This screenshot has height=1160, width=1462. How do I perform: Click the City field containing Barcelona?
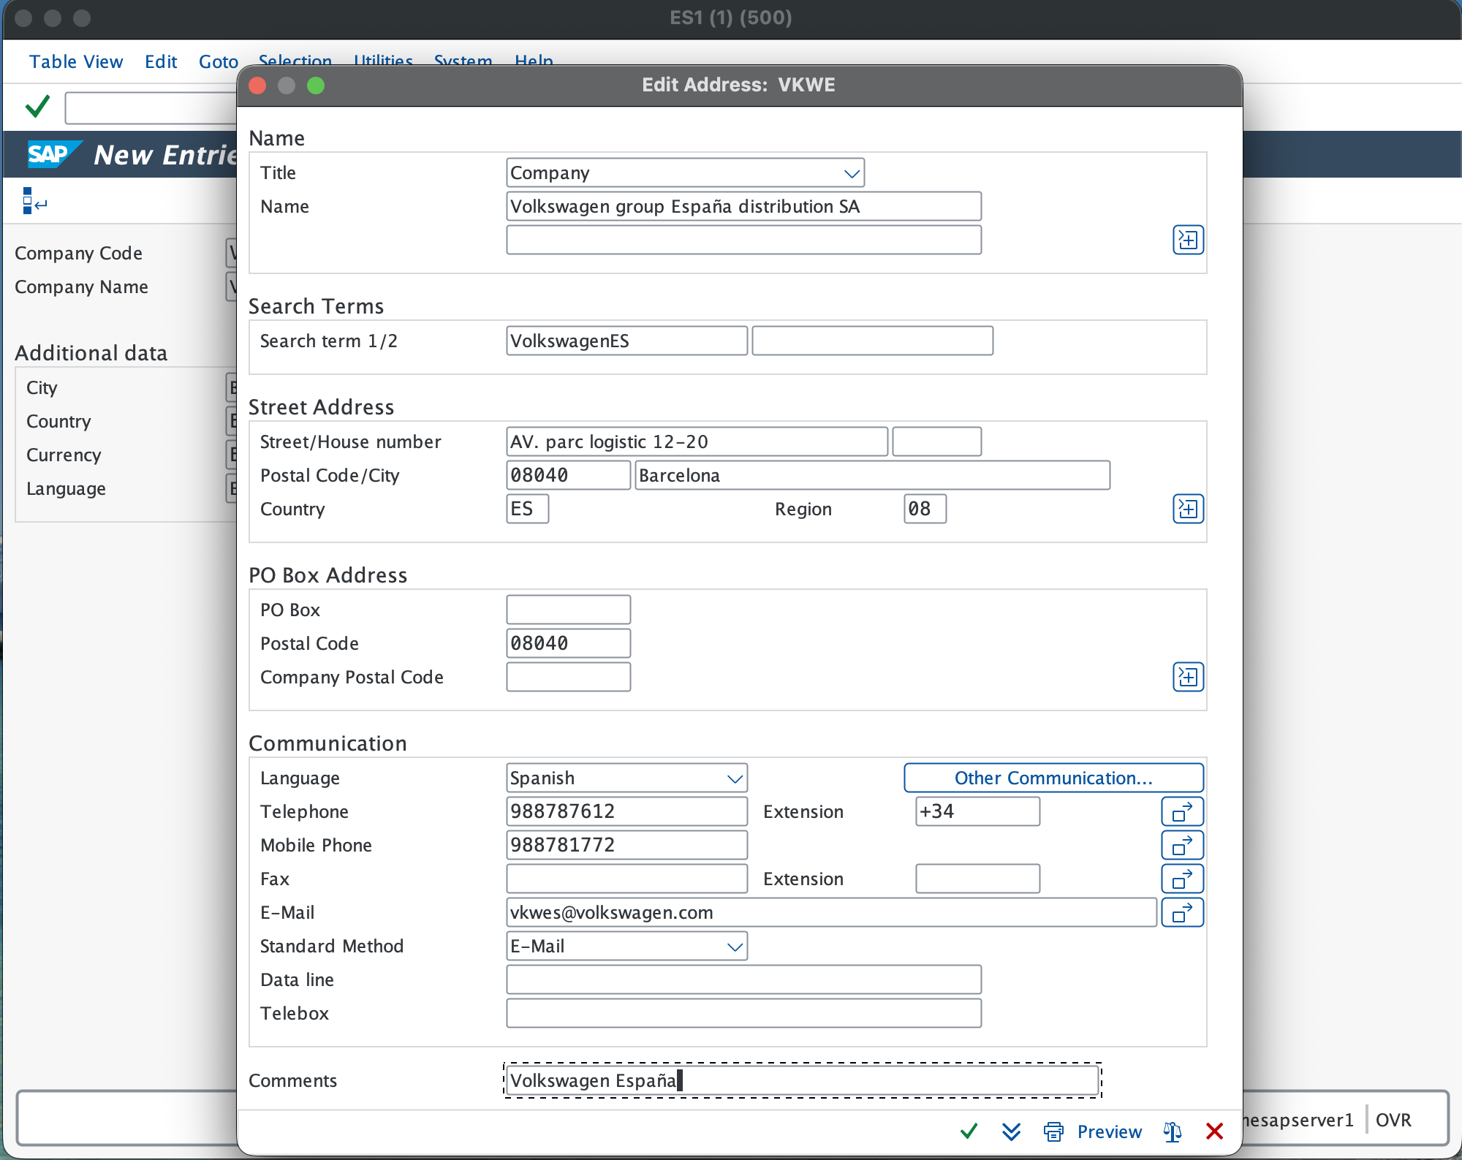(x=872, y=475)
